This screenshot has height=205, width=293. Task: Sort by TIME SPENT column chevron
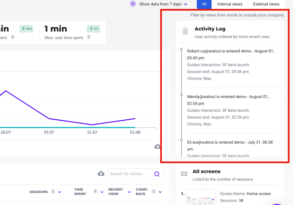pos(102,192)
